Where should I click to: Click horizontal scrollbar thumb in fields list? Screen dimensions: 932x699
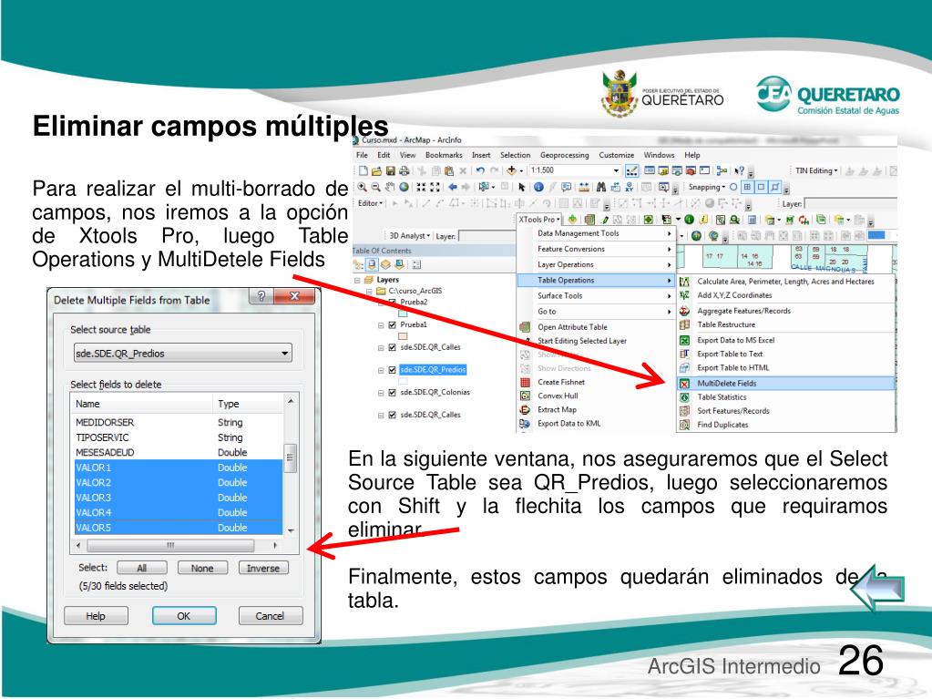[170, 545]
